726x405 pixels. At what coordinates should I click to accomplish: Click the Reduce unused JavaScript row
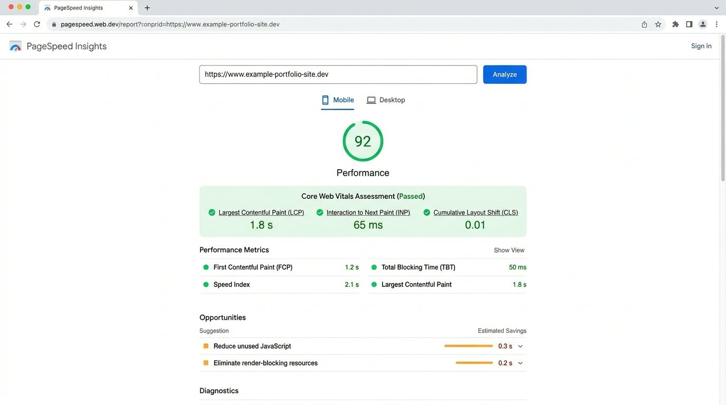click(x=363, y=346)
